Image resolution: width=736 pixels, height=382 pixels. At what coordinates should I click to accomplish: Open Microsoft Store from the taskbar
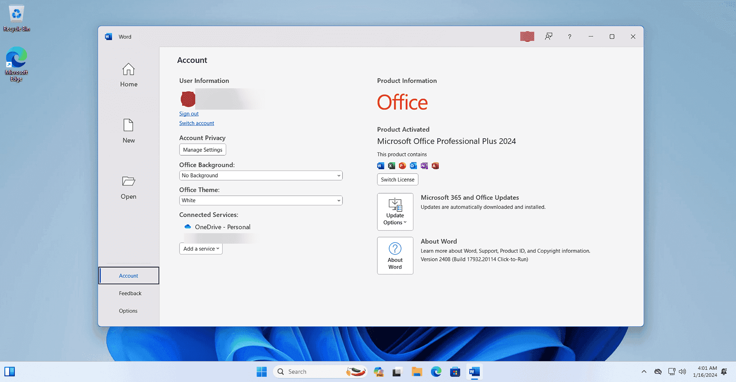(455, 372)
